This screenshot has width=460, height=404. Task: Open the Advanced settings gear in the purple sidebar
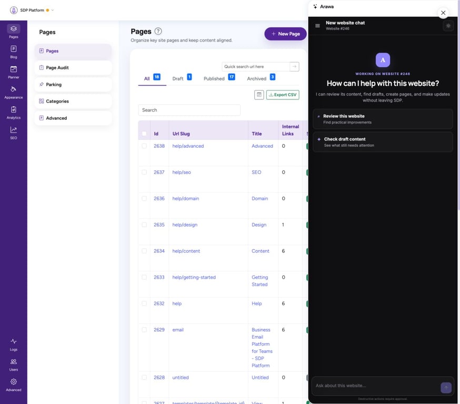point(14,385)
